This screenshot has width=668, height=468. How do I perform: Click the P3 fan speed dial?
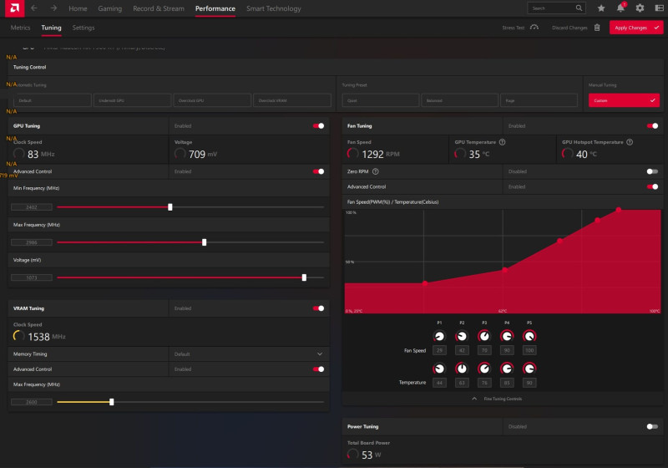pos(484,336)
